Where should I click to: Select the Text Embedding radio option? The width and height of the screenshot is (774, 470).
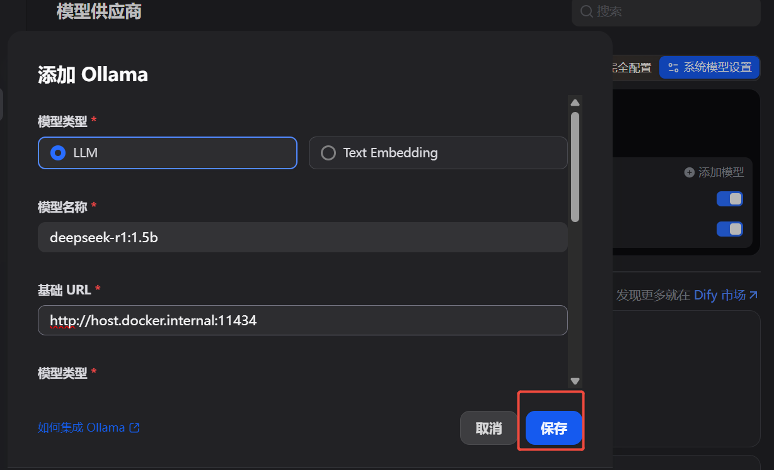point(328,153)
